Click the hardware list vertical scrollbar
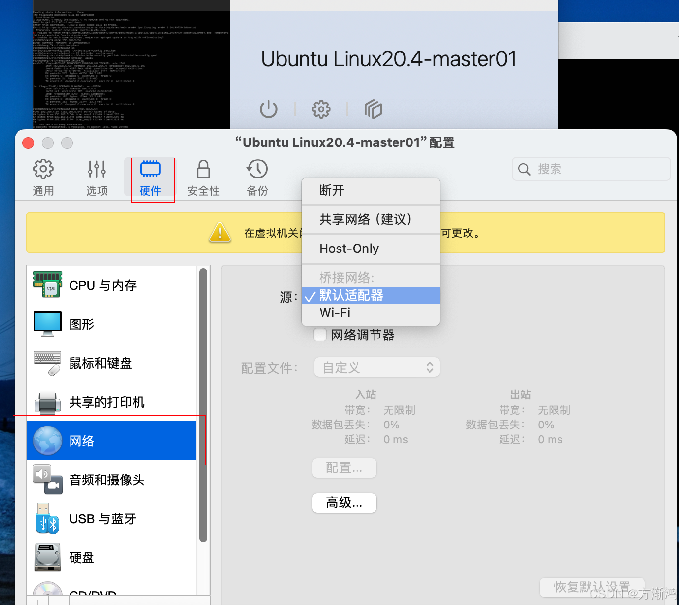This screenshot has width=679, height=605. pos(203,404)
